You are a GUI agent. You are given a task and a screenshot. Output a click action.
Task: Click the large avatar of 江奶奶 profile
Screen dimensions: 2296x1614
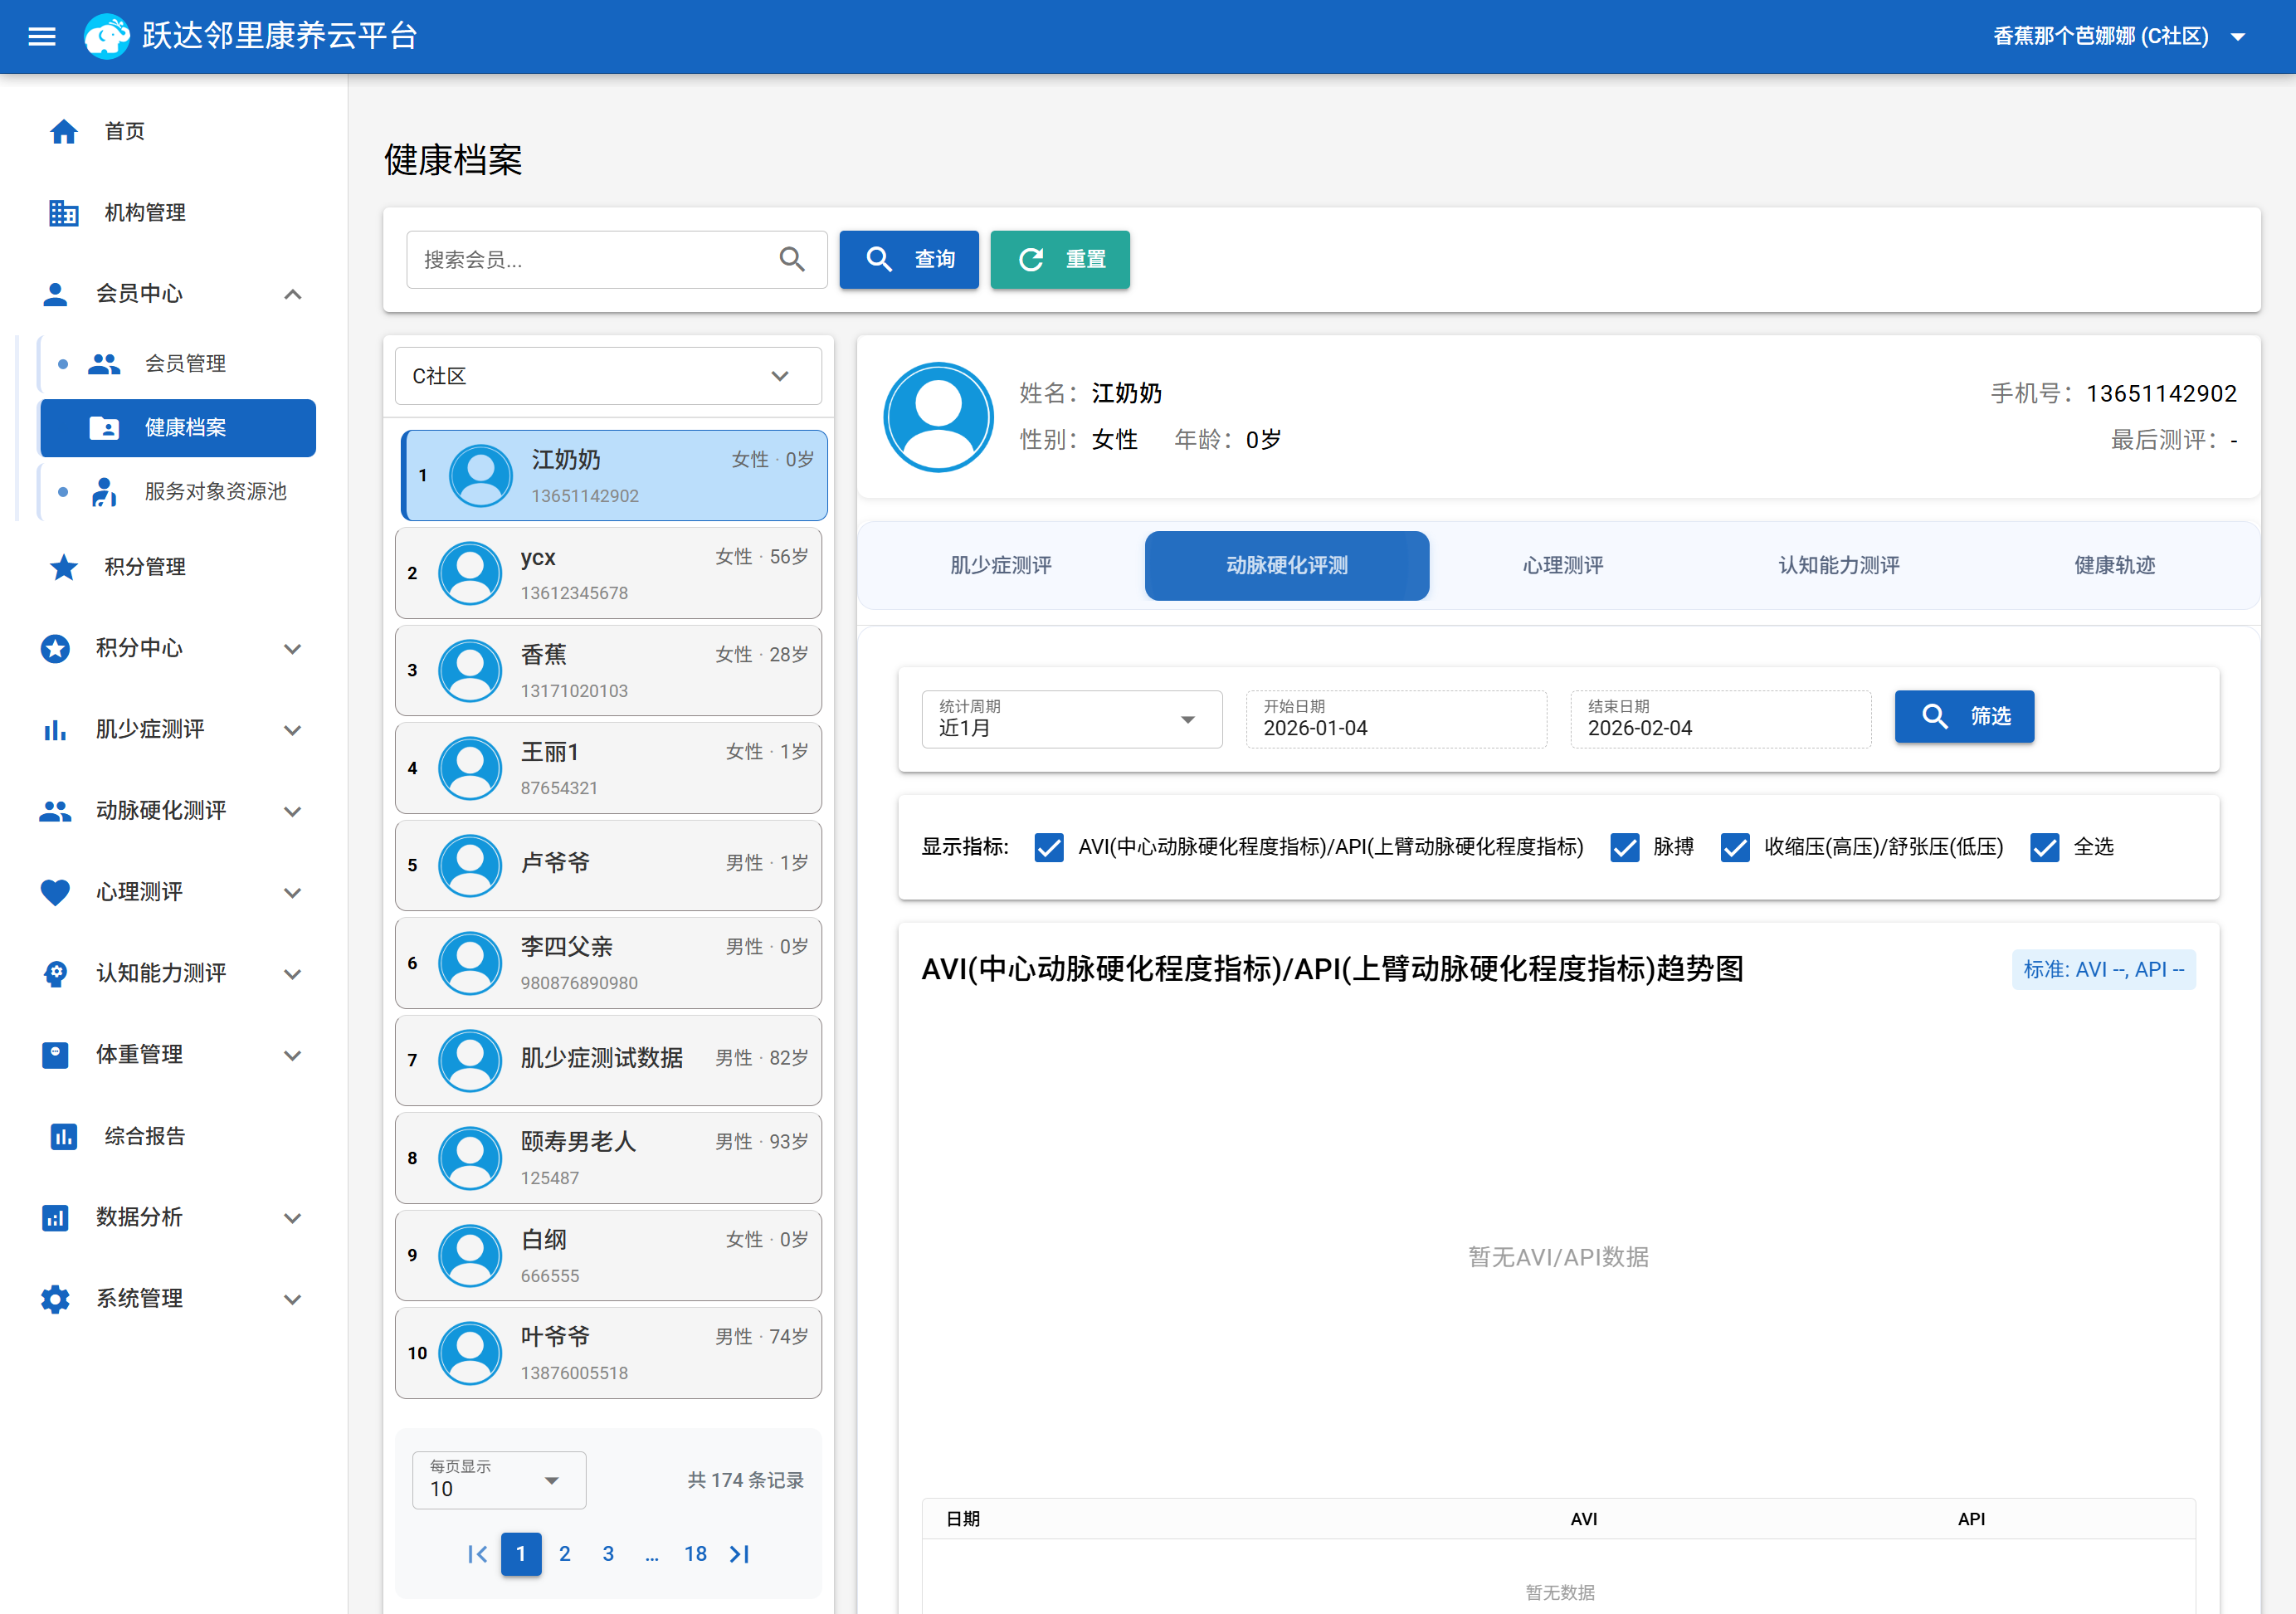point(938,417)
